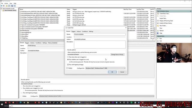The image size is (192, 108).
Task: Click the blue Help icon in Actions pane
Action: [x=158, y=33]
